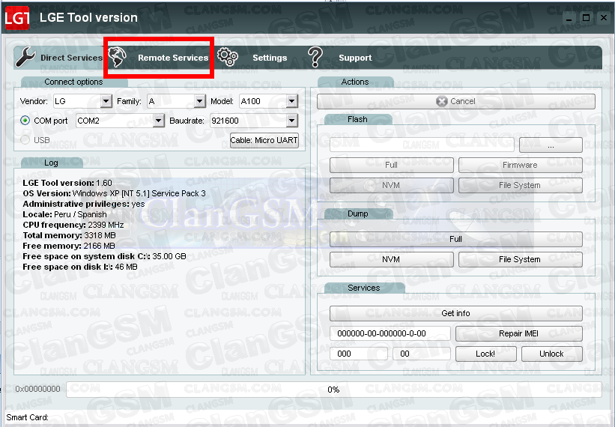Open the Support tab
Image resolution: width=615 pixels, height=427 pixels.
point(339,58)
